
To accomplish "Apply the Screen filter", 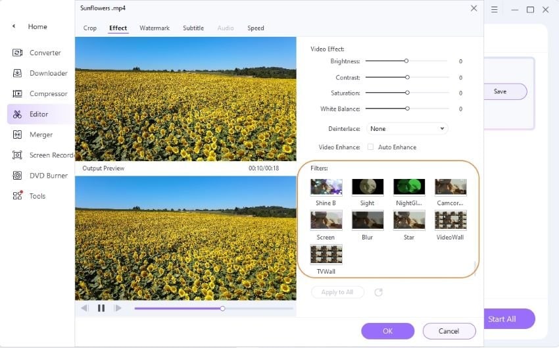I will (326, 220).
